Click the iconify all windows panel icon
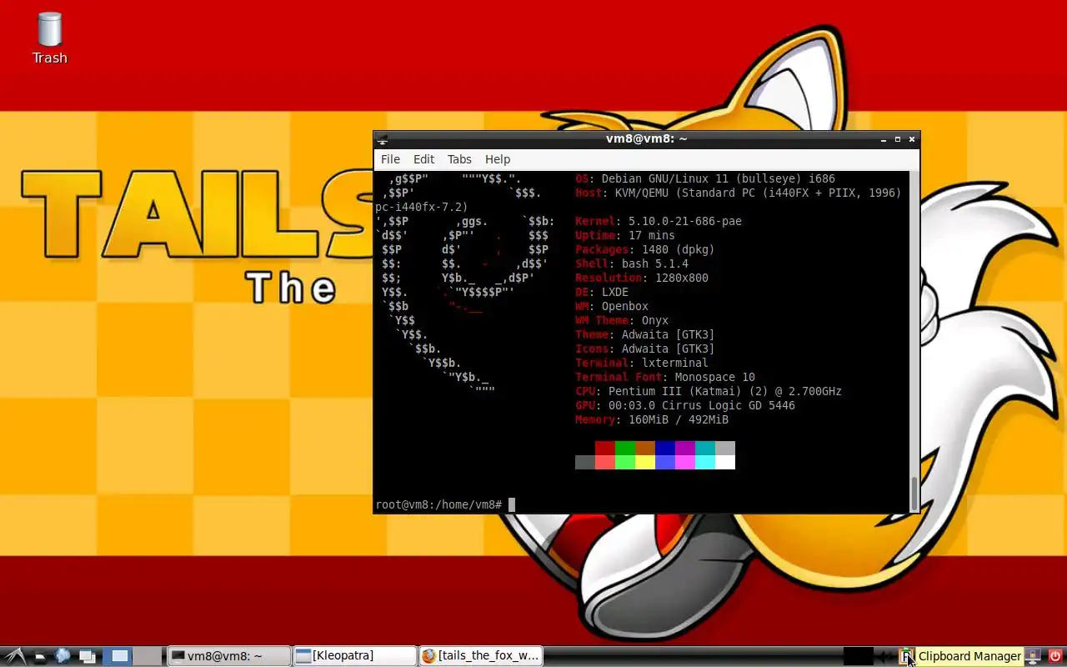 (86, 656)
